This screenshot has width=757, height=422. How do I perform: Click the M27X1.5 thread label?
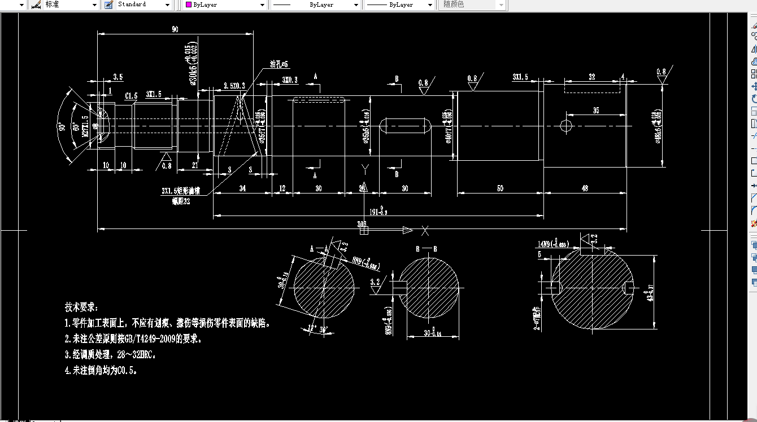point(85,127)
